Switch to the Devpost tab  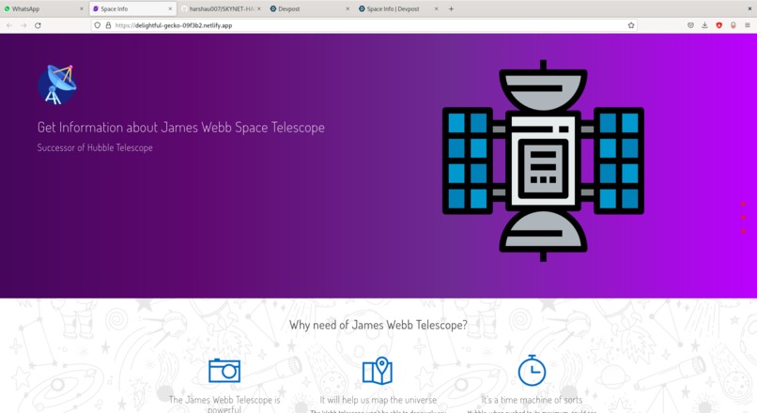pos(309,8)
